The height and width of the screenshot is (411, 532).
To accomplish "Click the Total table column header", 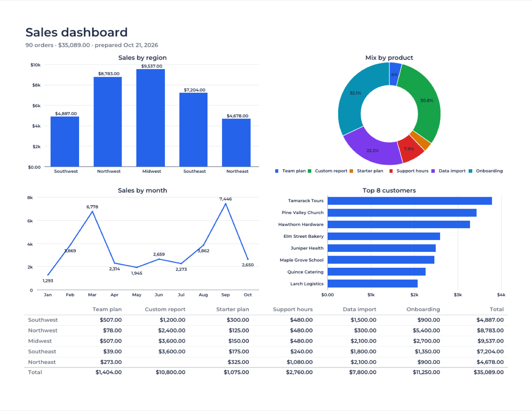I will [497, 309].
